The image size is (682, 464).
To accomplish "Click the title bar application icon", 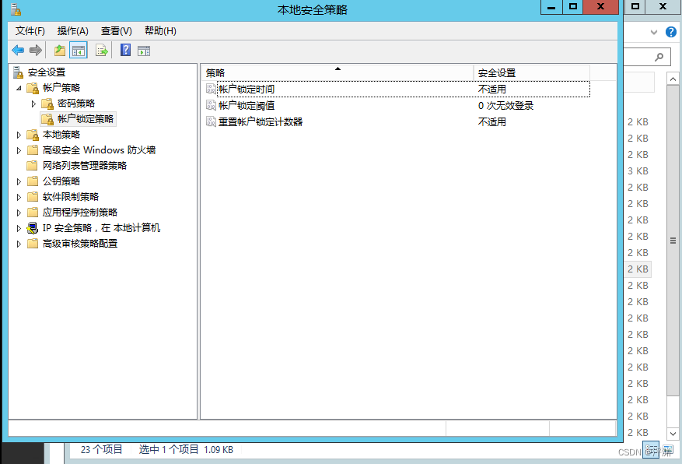I will (16, 9).
